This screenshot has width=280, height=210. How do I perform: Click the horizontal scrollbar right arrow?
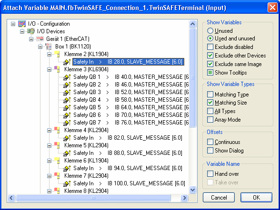coord(184,198)
